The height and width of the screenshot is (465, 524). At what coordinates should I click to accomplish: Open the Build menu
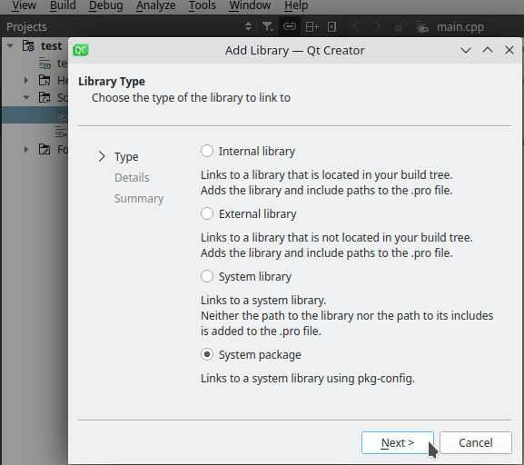63,5
